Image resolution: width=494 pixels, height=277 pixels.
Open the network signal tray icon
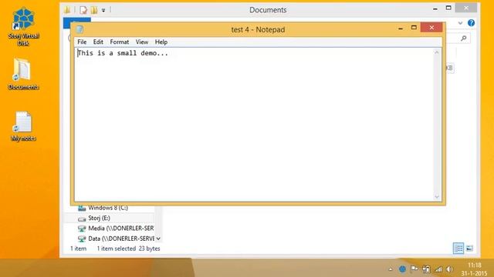(438, 269)
